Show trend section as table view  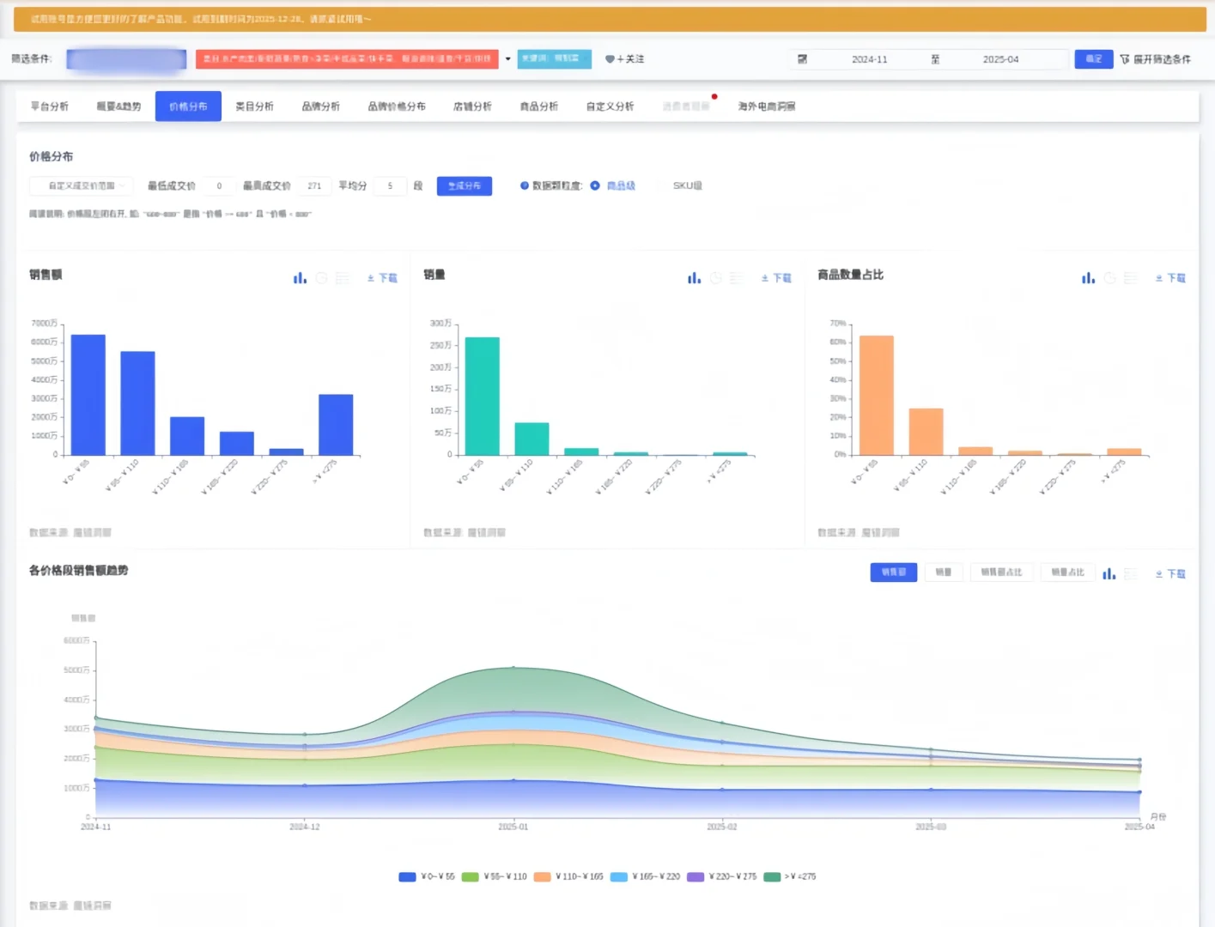pos(1132,573)
